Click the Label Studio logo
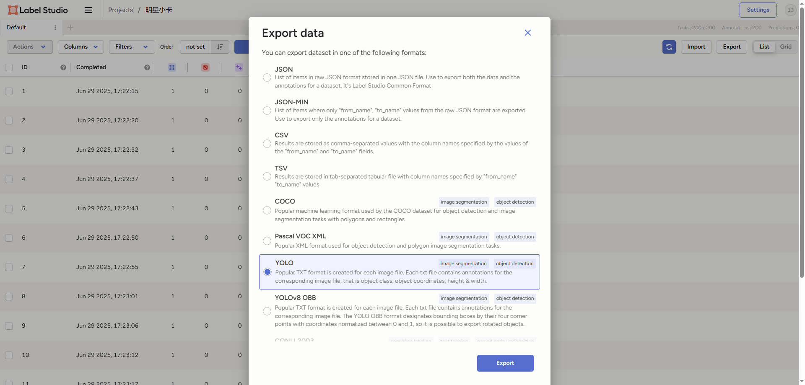This screenshot has width=805, height=385. pyautogui.click(x=38, y=10)
